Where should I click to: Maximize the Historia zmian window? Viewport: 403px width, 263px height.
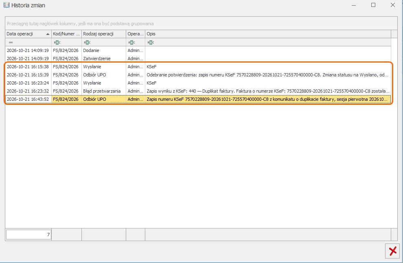pyautogui.click(x=373, y=5)
